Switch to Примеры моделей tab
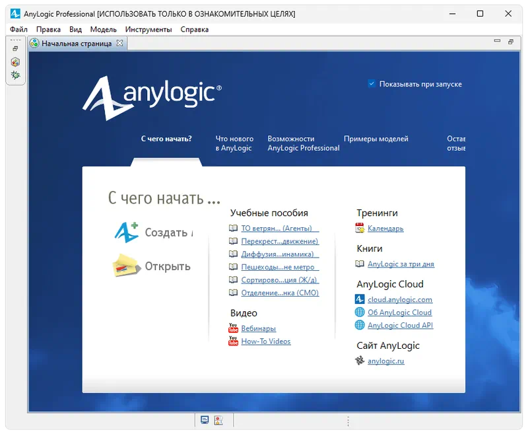528x436 pixels. [x=376, y=139]
